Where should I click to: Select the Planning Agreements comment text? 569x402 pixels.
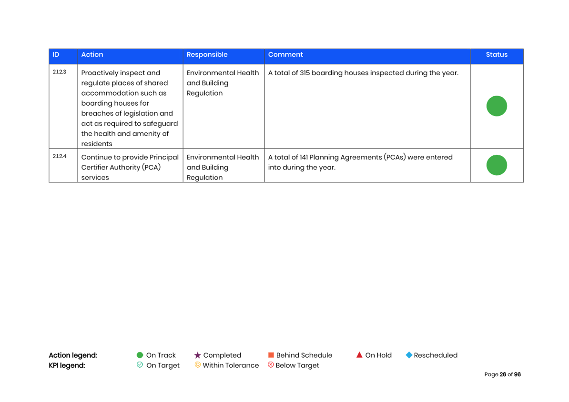360,162
